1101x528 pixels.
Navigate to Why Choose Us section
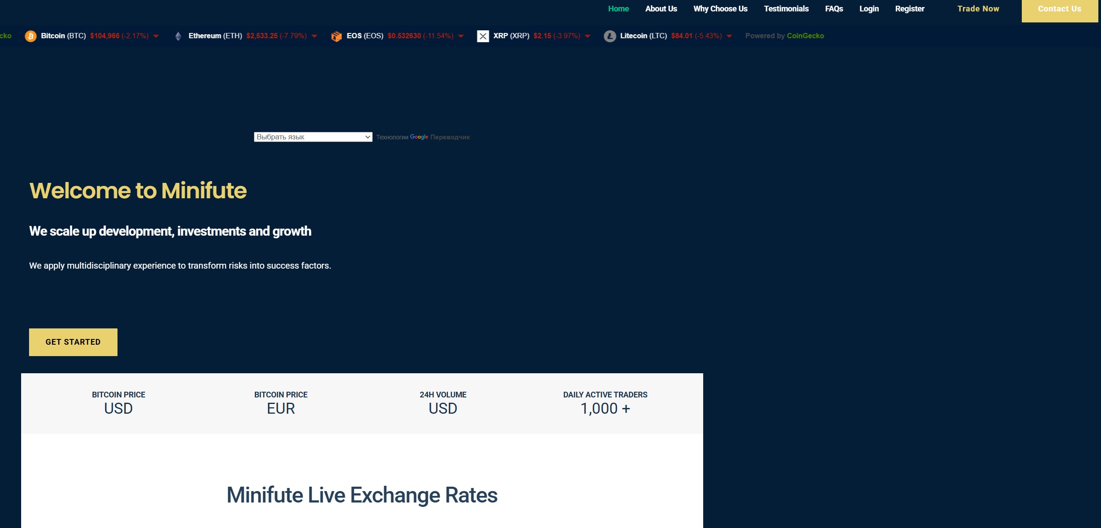point(720,9)
